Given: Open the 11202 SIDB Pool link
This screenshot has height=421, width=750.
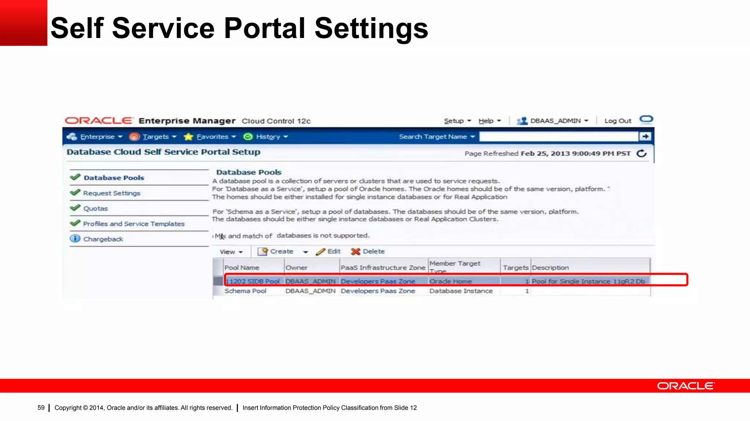Looking at the screenshot, I should (x=252, y=281).
